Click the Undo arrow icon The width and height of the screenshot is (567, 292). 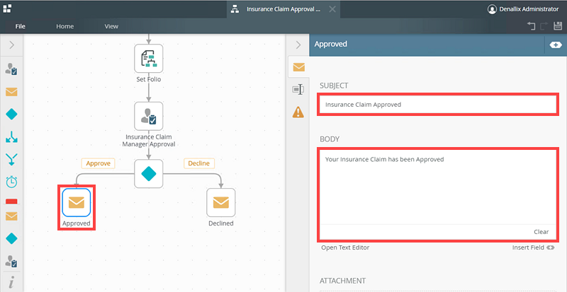click(532, 26)
